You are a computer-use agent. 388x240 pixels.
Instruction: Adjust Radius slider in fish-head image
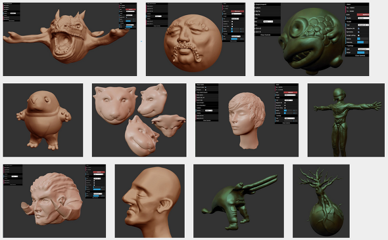tap(362, 39)
